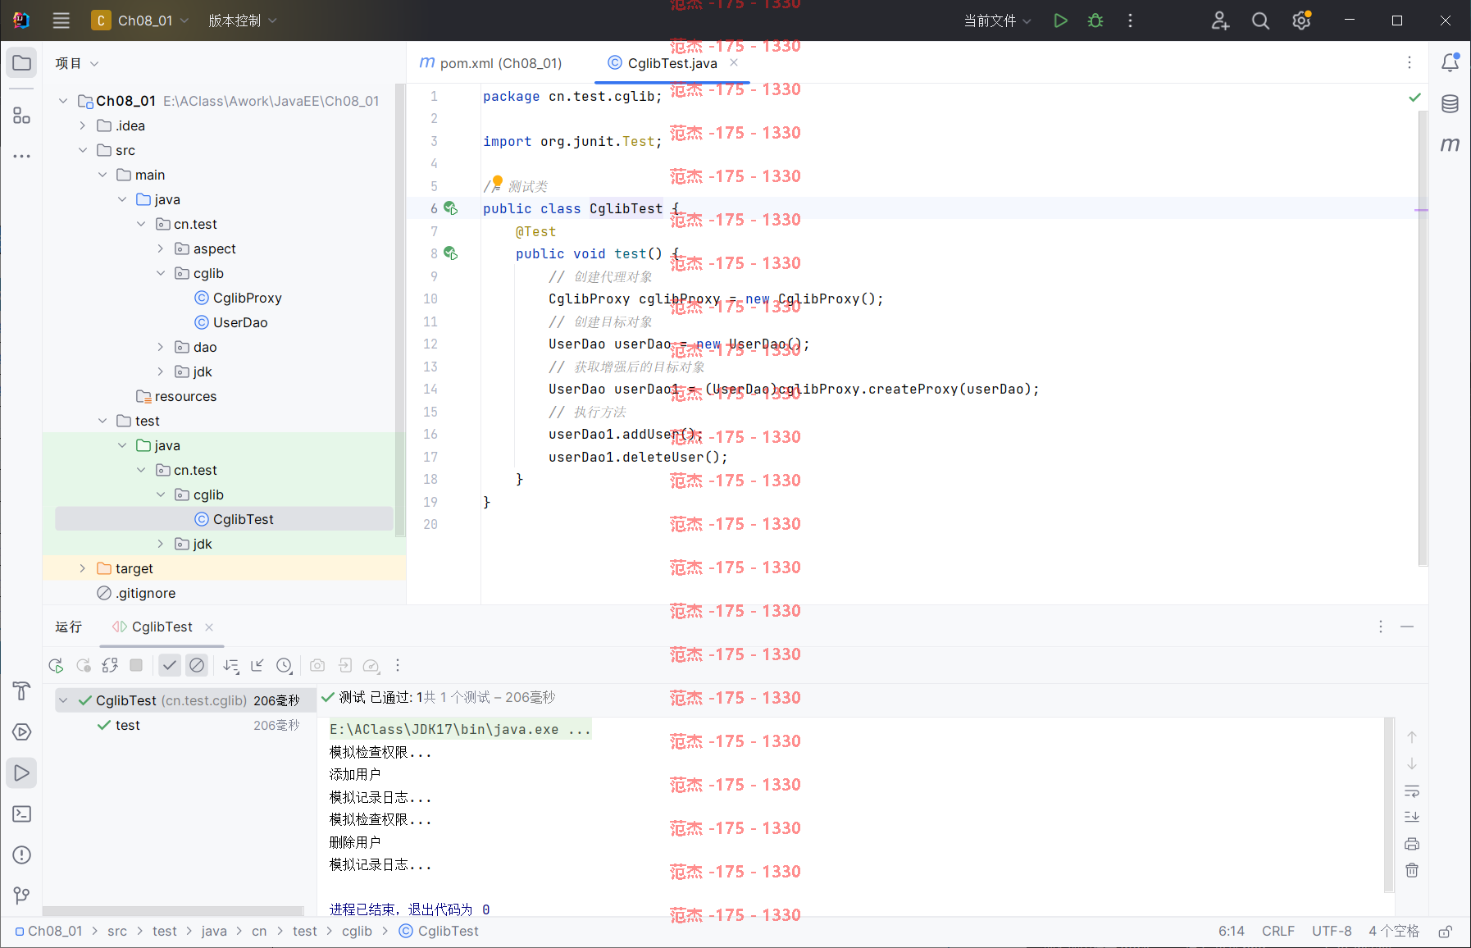Toggle show passed tests checkmark

pos(170,665)
